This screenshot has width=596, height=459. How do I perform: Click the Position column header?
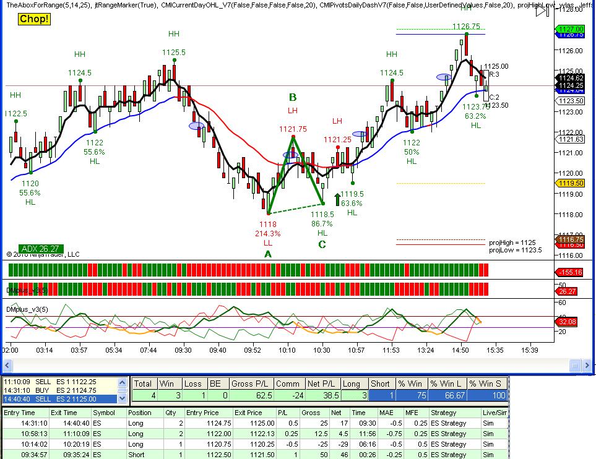point(145,413)
